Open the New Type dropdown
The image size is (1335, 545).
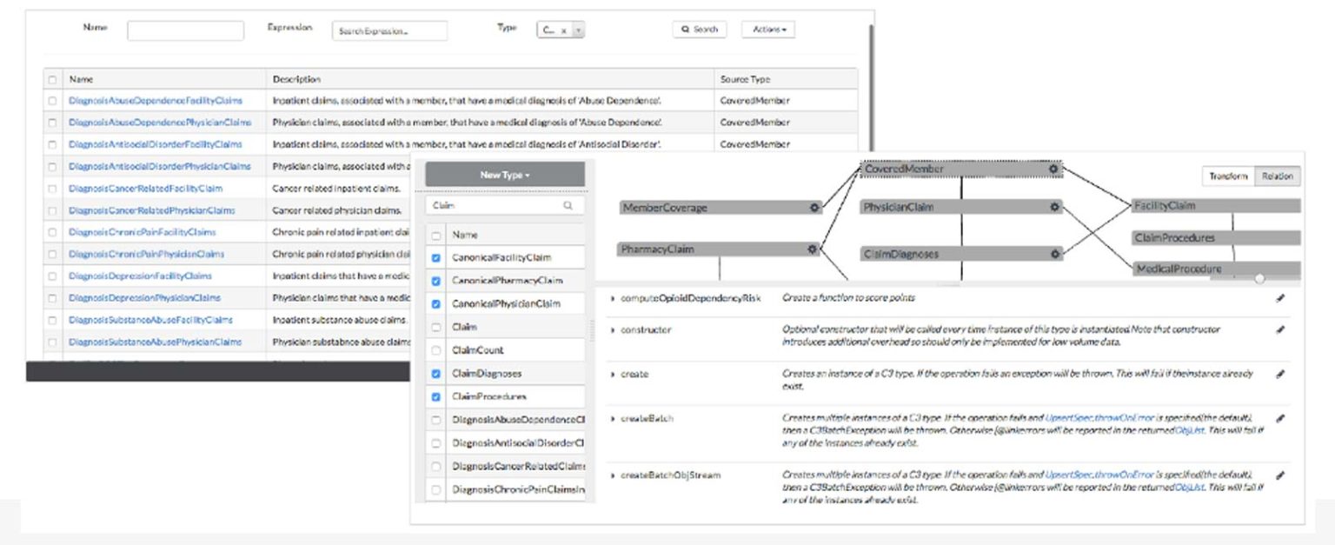pyautogui.click(x=505, y=175)
